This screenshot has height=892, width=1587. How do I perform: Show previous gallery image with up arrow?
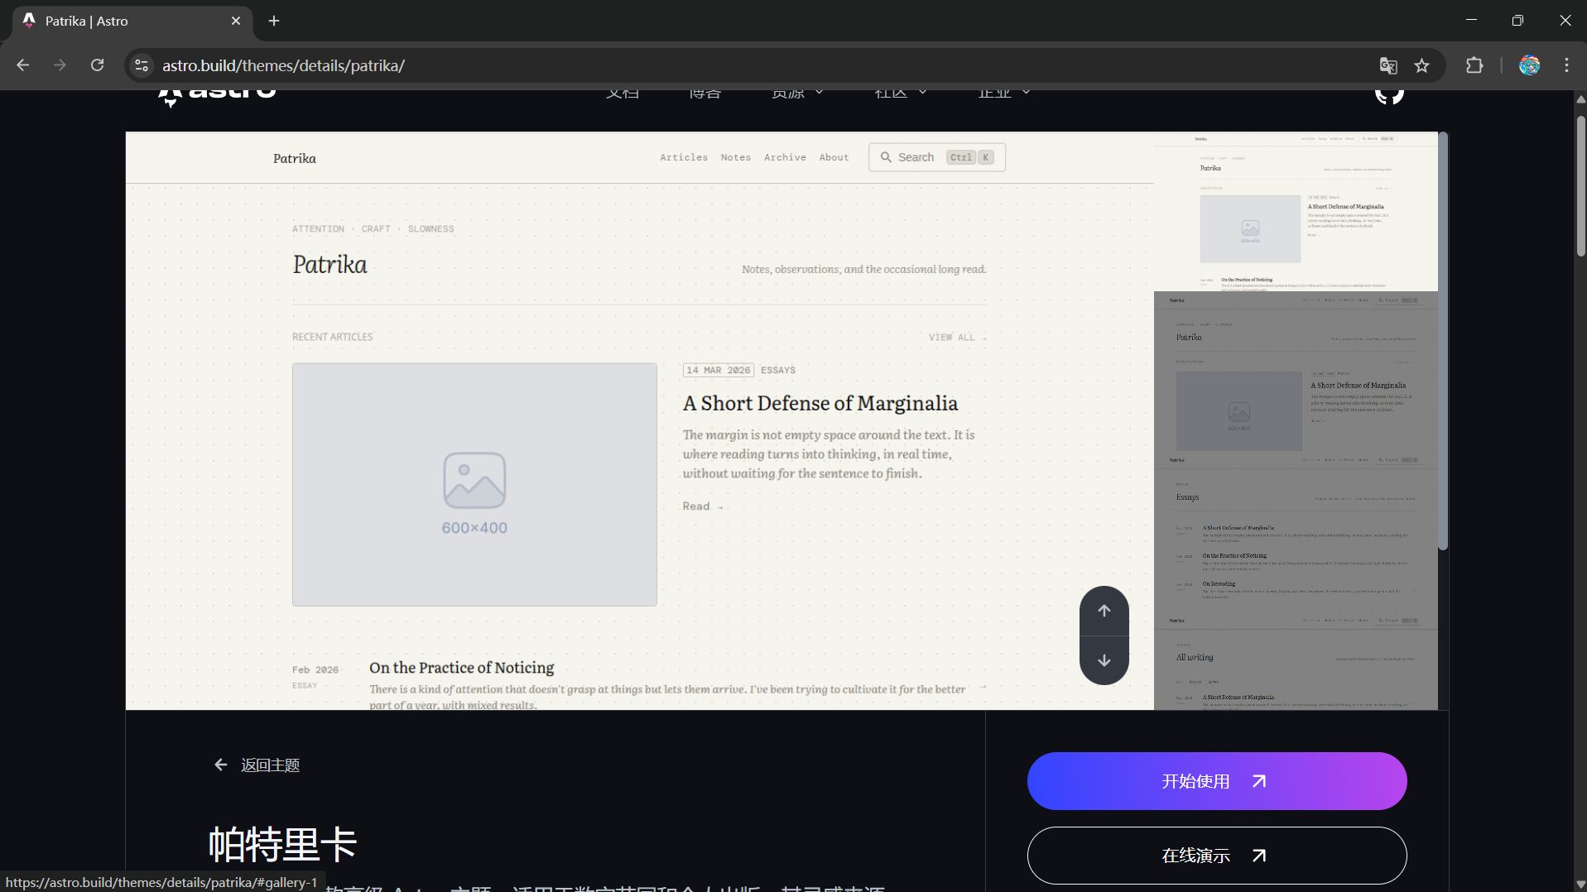coord(1104,611)
